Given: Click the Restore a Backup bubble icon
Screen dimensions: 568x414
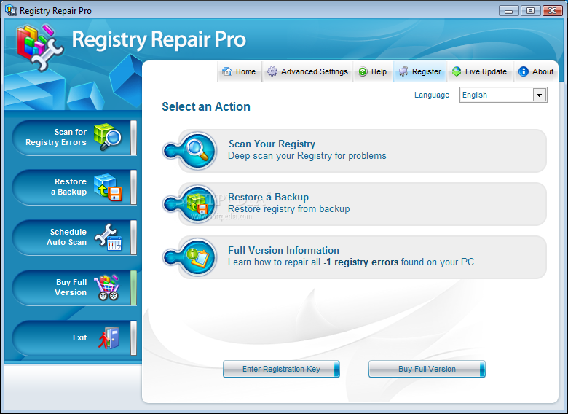Looking at the screenshot, I should point(197,204).
